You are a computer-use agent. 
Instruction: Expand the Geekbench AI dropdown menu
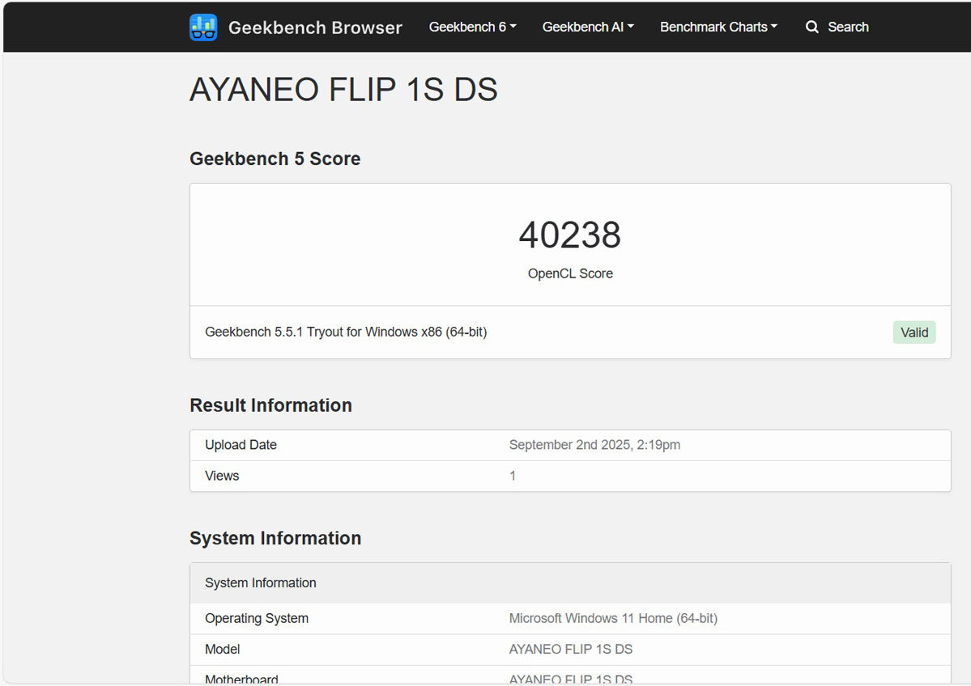(588, 28)
